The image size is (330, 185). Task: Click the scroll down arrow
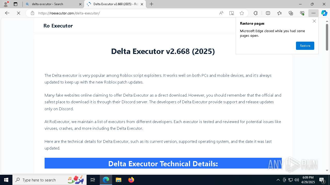327,170
